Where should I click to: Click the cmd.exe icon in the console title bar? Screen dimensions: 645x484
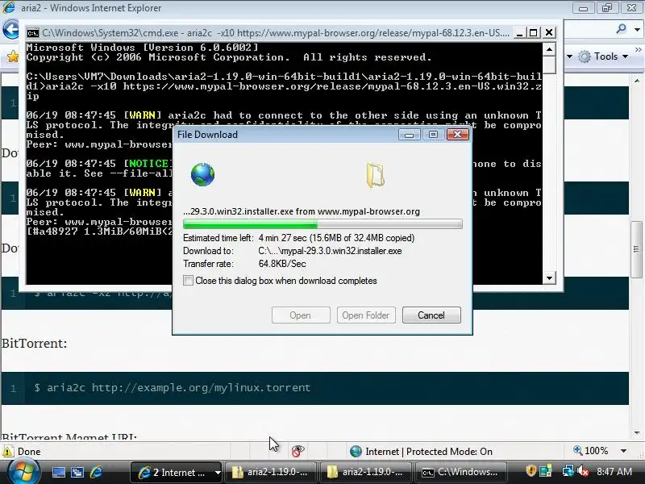click(32, 33)
